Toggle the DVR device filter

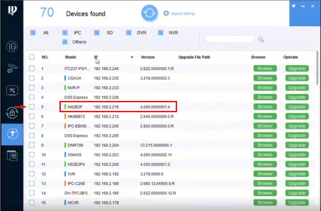click(129, 33)
